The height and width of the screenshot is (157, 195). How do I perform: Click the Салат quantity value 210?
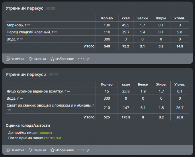(x=107, y=108)
